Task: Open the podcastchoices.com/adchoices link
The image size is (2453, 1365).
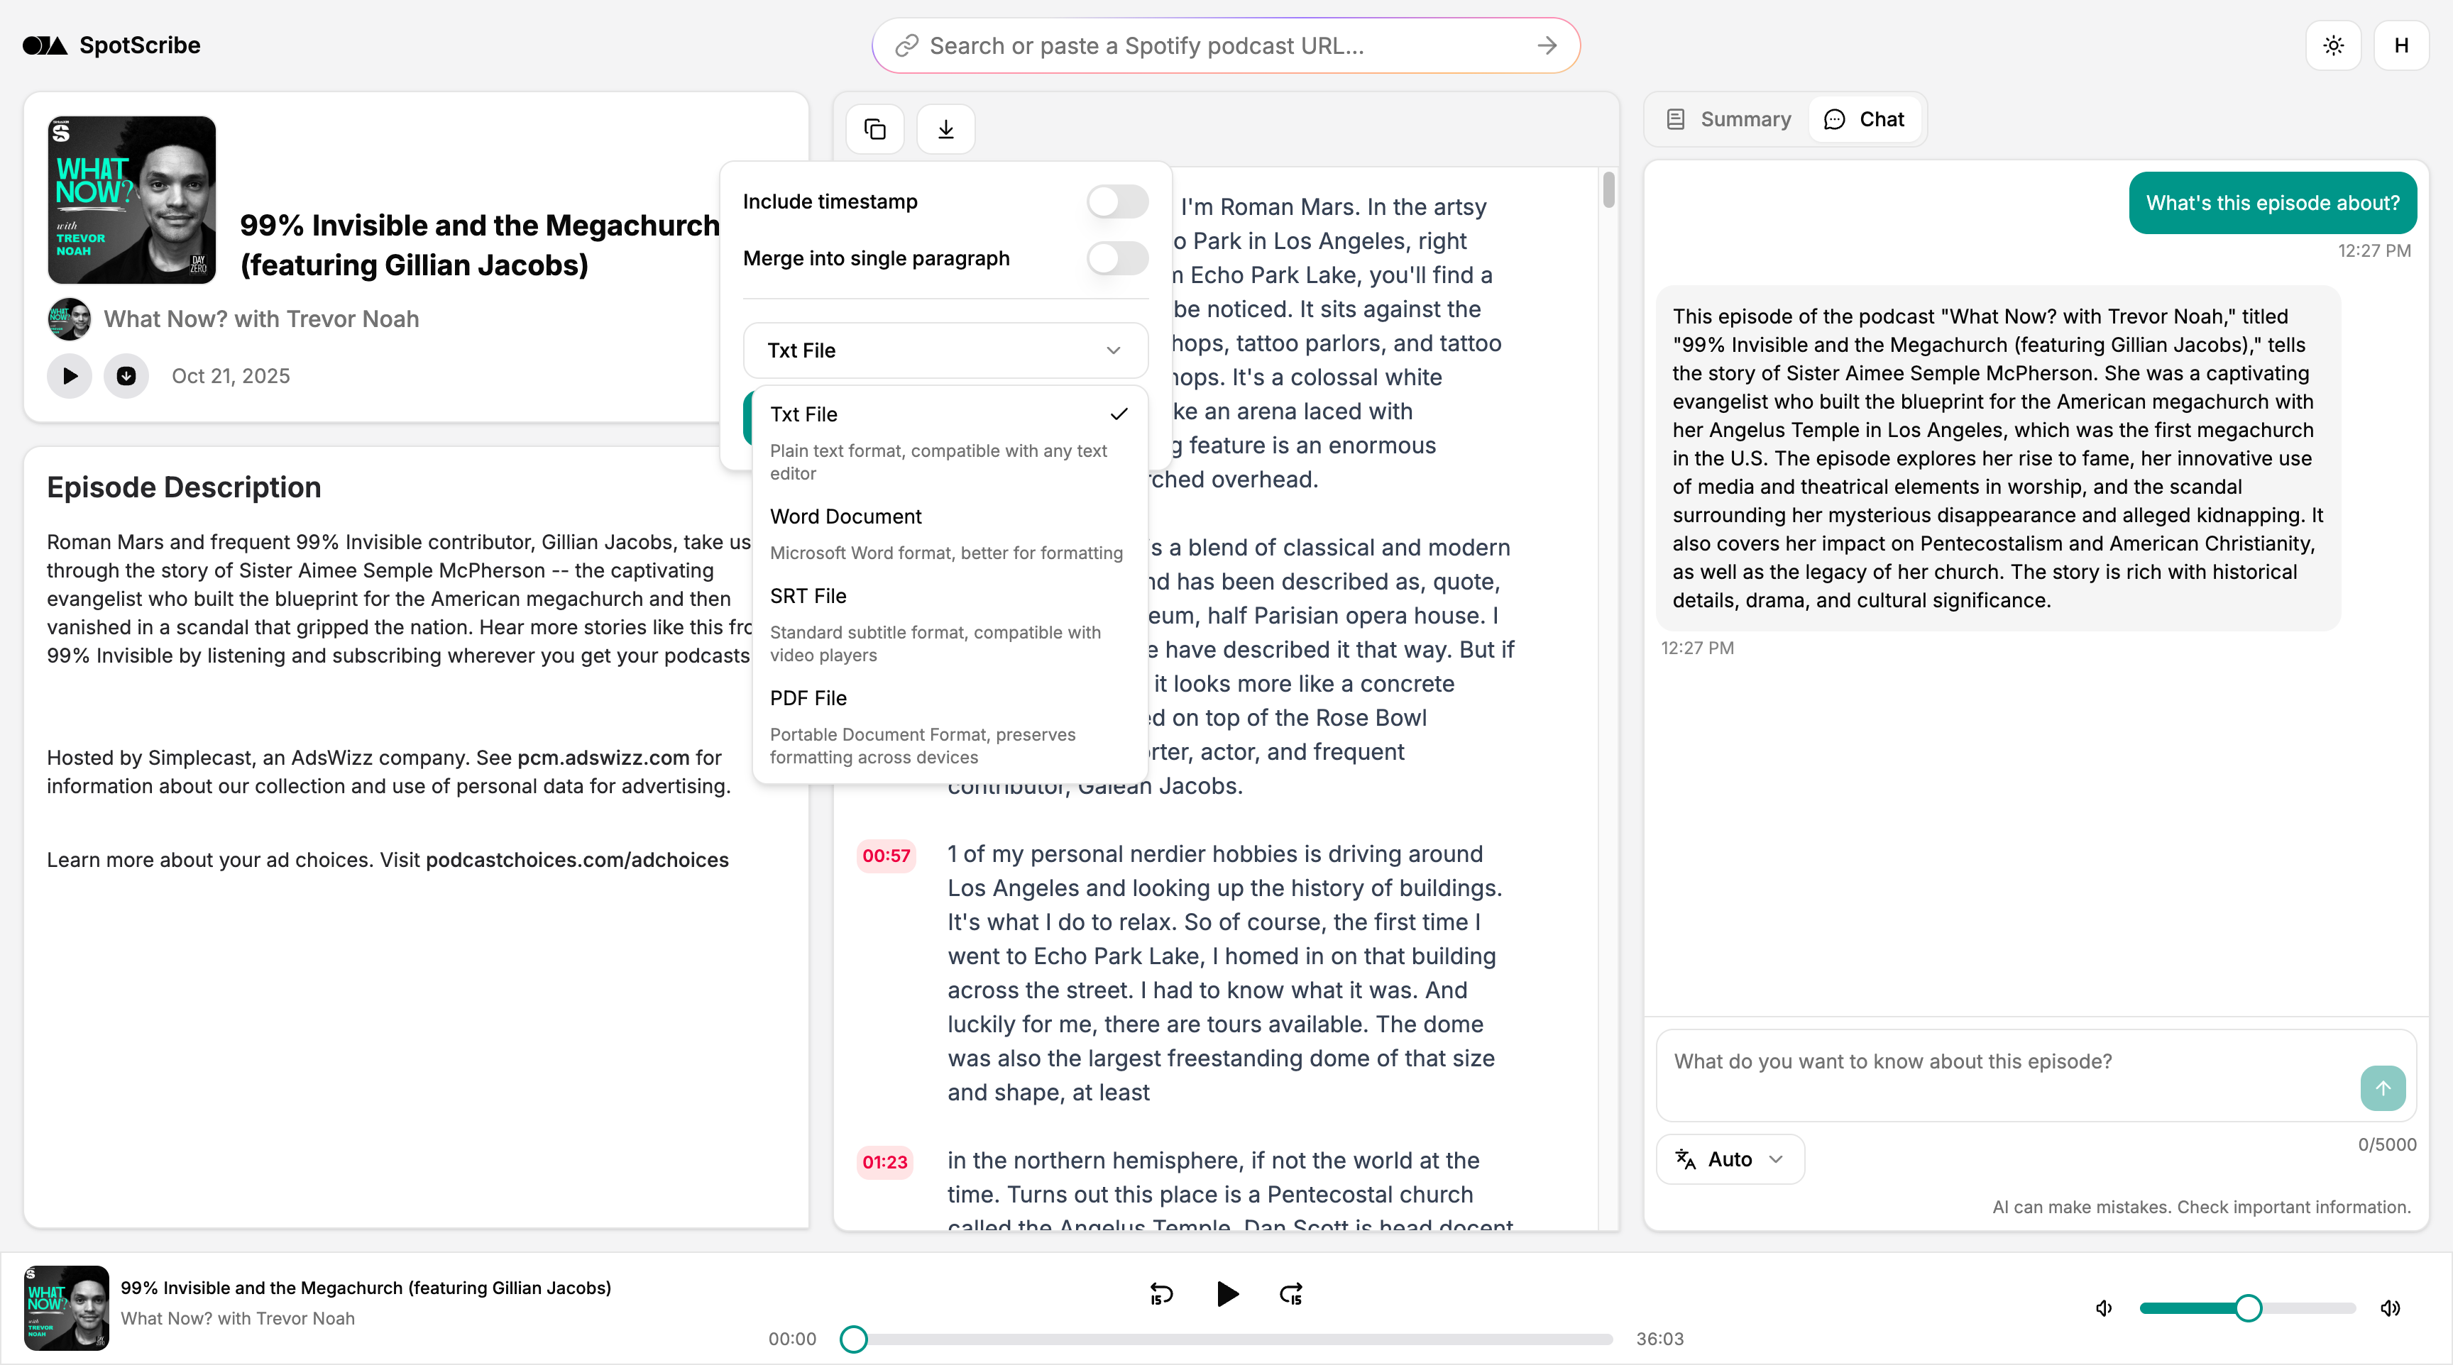Action: [577, 860]
